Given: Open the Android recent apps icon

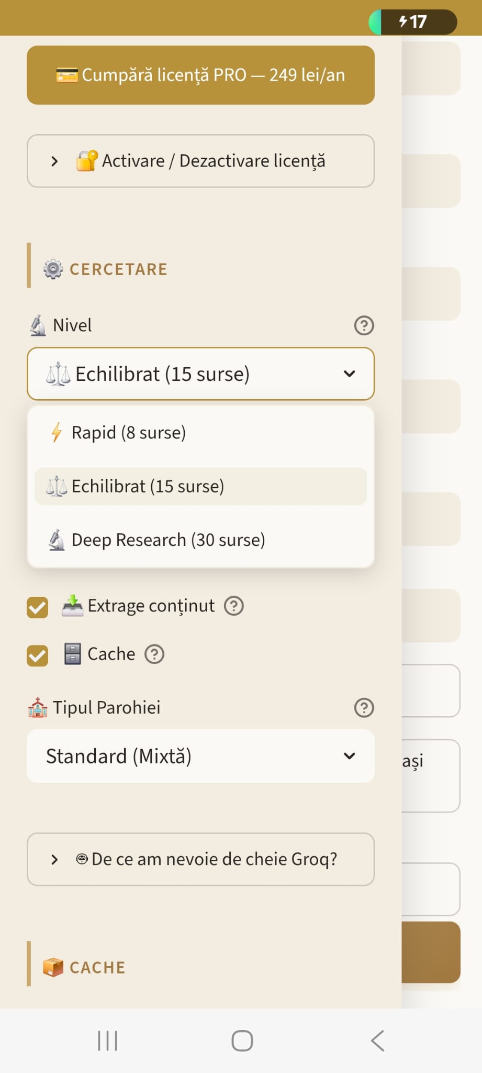Looking at the screenshot, I should click(107, 1041).
